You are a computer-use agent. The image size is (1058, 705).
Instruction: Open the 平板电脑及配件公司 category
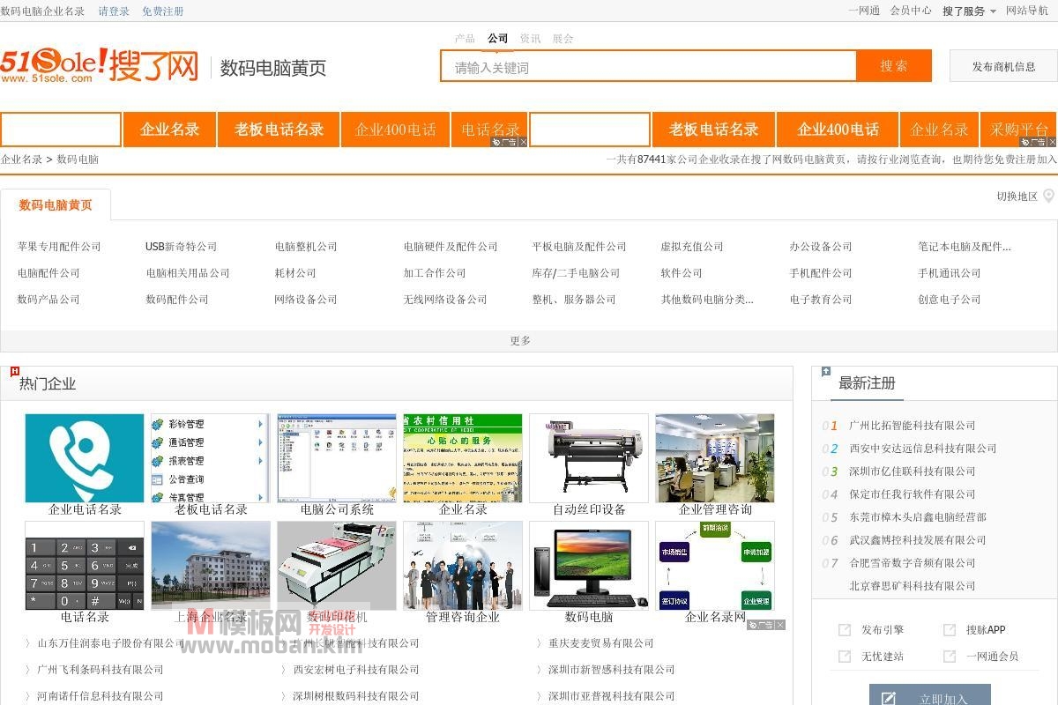click(578, 247)
